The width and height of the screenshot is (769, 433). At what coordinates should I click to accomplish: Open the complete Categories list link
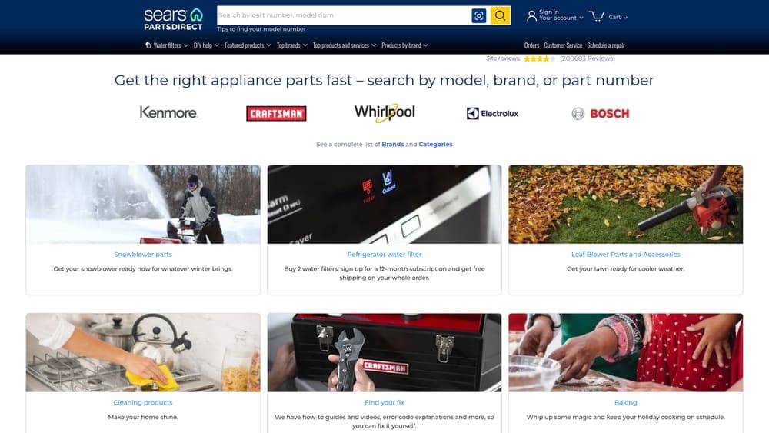coord(435,145)
